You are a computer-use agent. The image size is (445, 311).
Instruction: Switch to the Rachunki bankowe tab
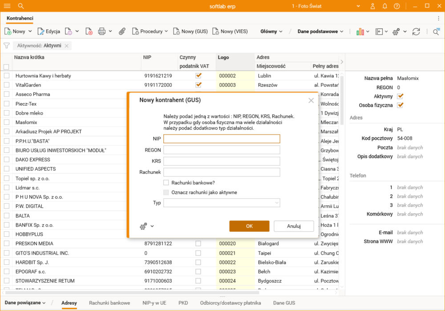coord(109,303)
